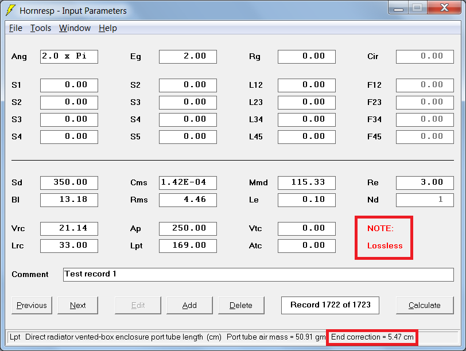The height and width of the screenshot is (351, 466).
Task: Select the Rg input field
Action: [306, 56]
